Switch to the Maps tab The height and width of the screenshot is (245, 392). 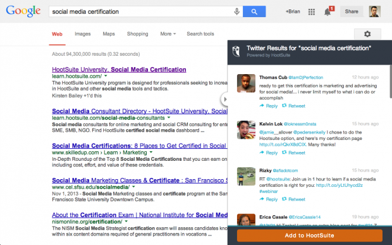[x=109, y=34]
